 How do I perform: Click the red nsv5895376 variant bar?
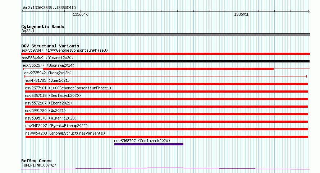coord(166,122)
